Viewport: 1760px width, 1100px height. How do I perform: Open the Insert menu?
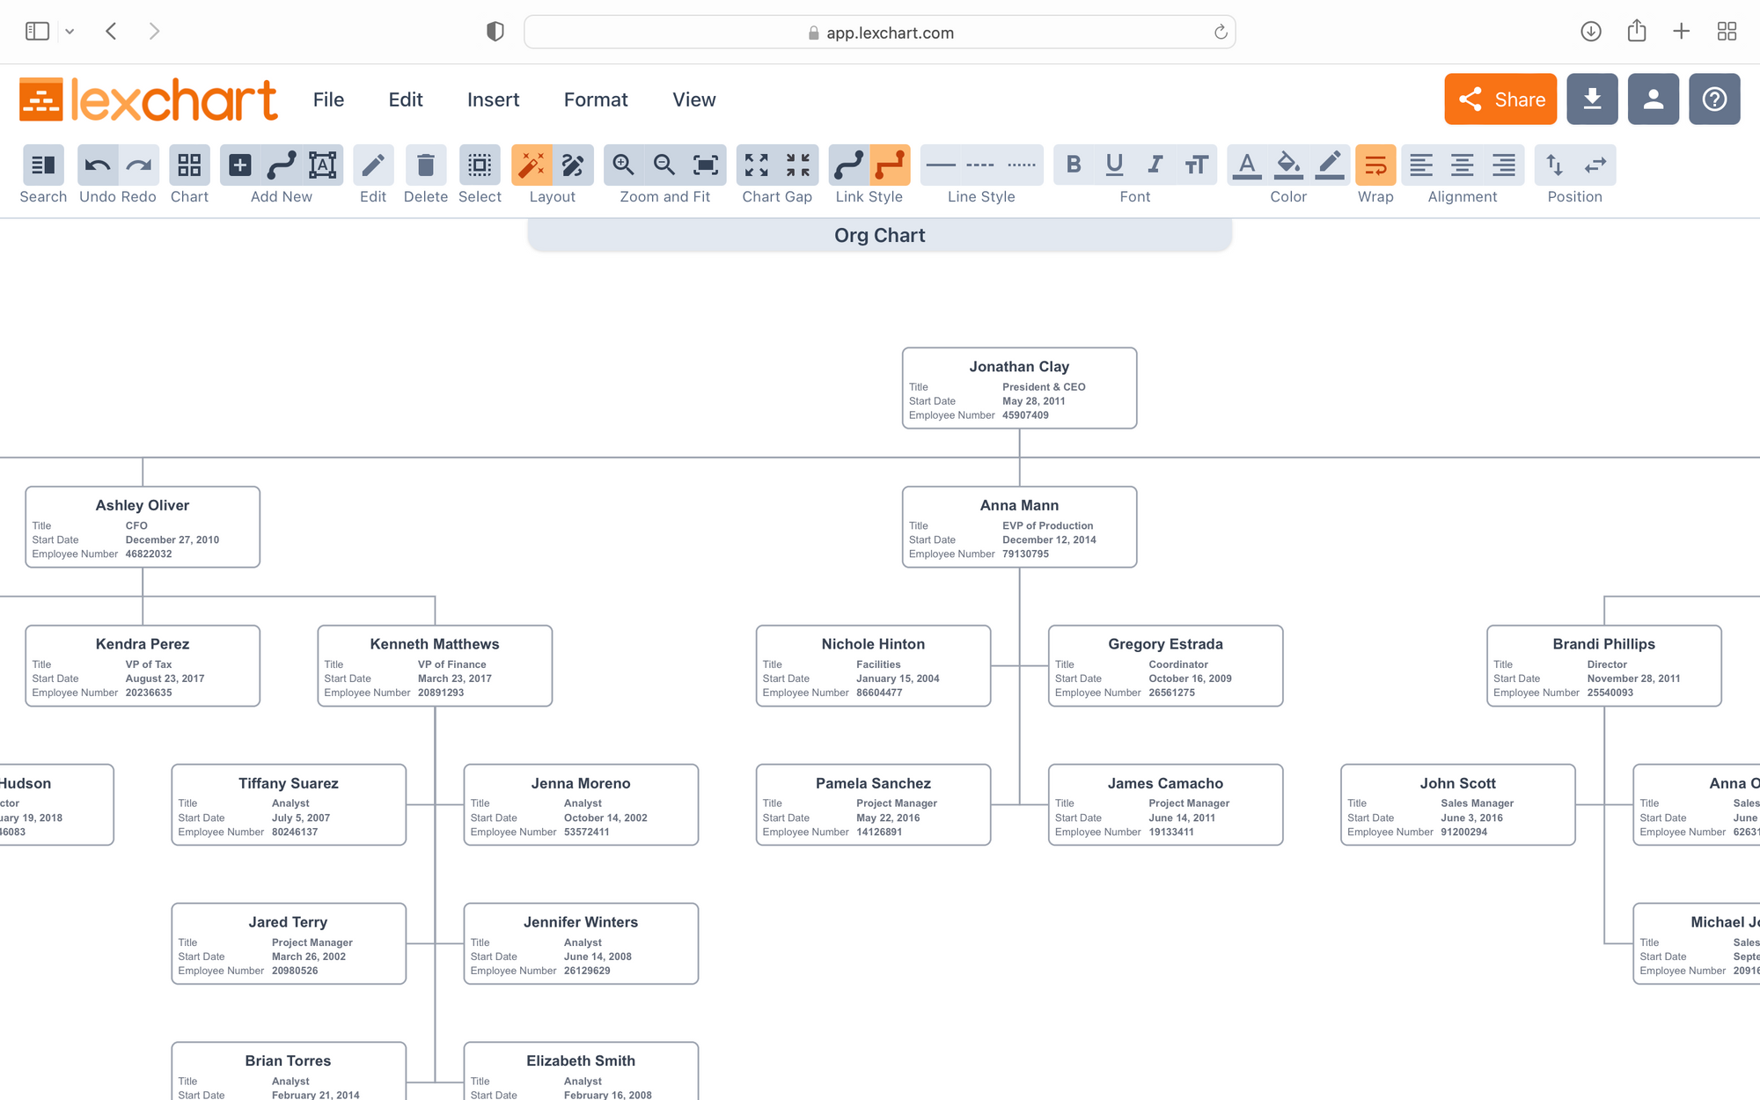492,98
